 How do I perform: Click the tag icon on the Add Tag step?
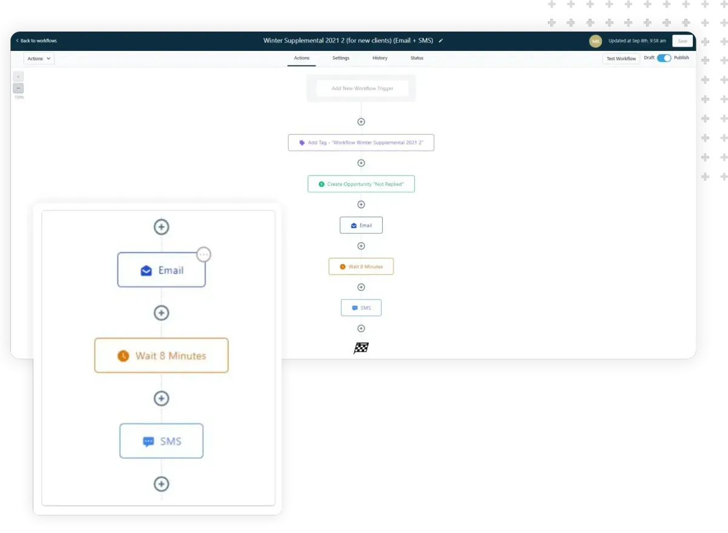click(x=302, y=142)
